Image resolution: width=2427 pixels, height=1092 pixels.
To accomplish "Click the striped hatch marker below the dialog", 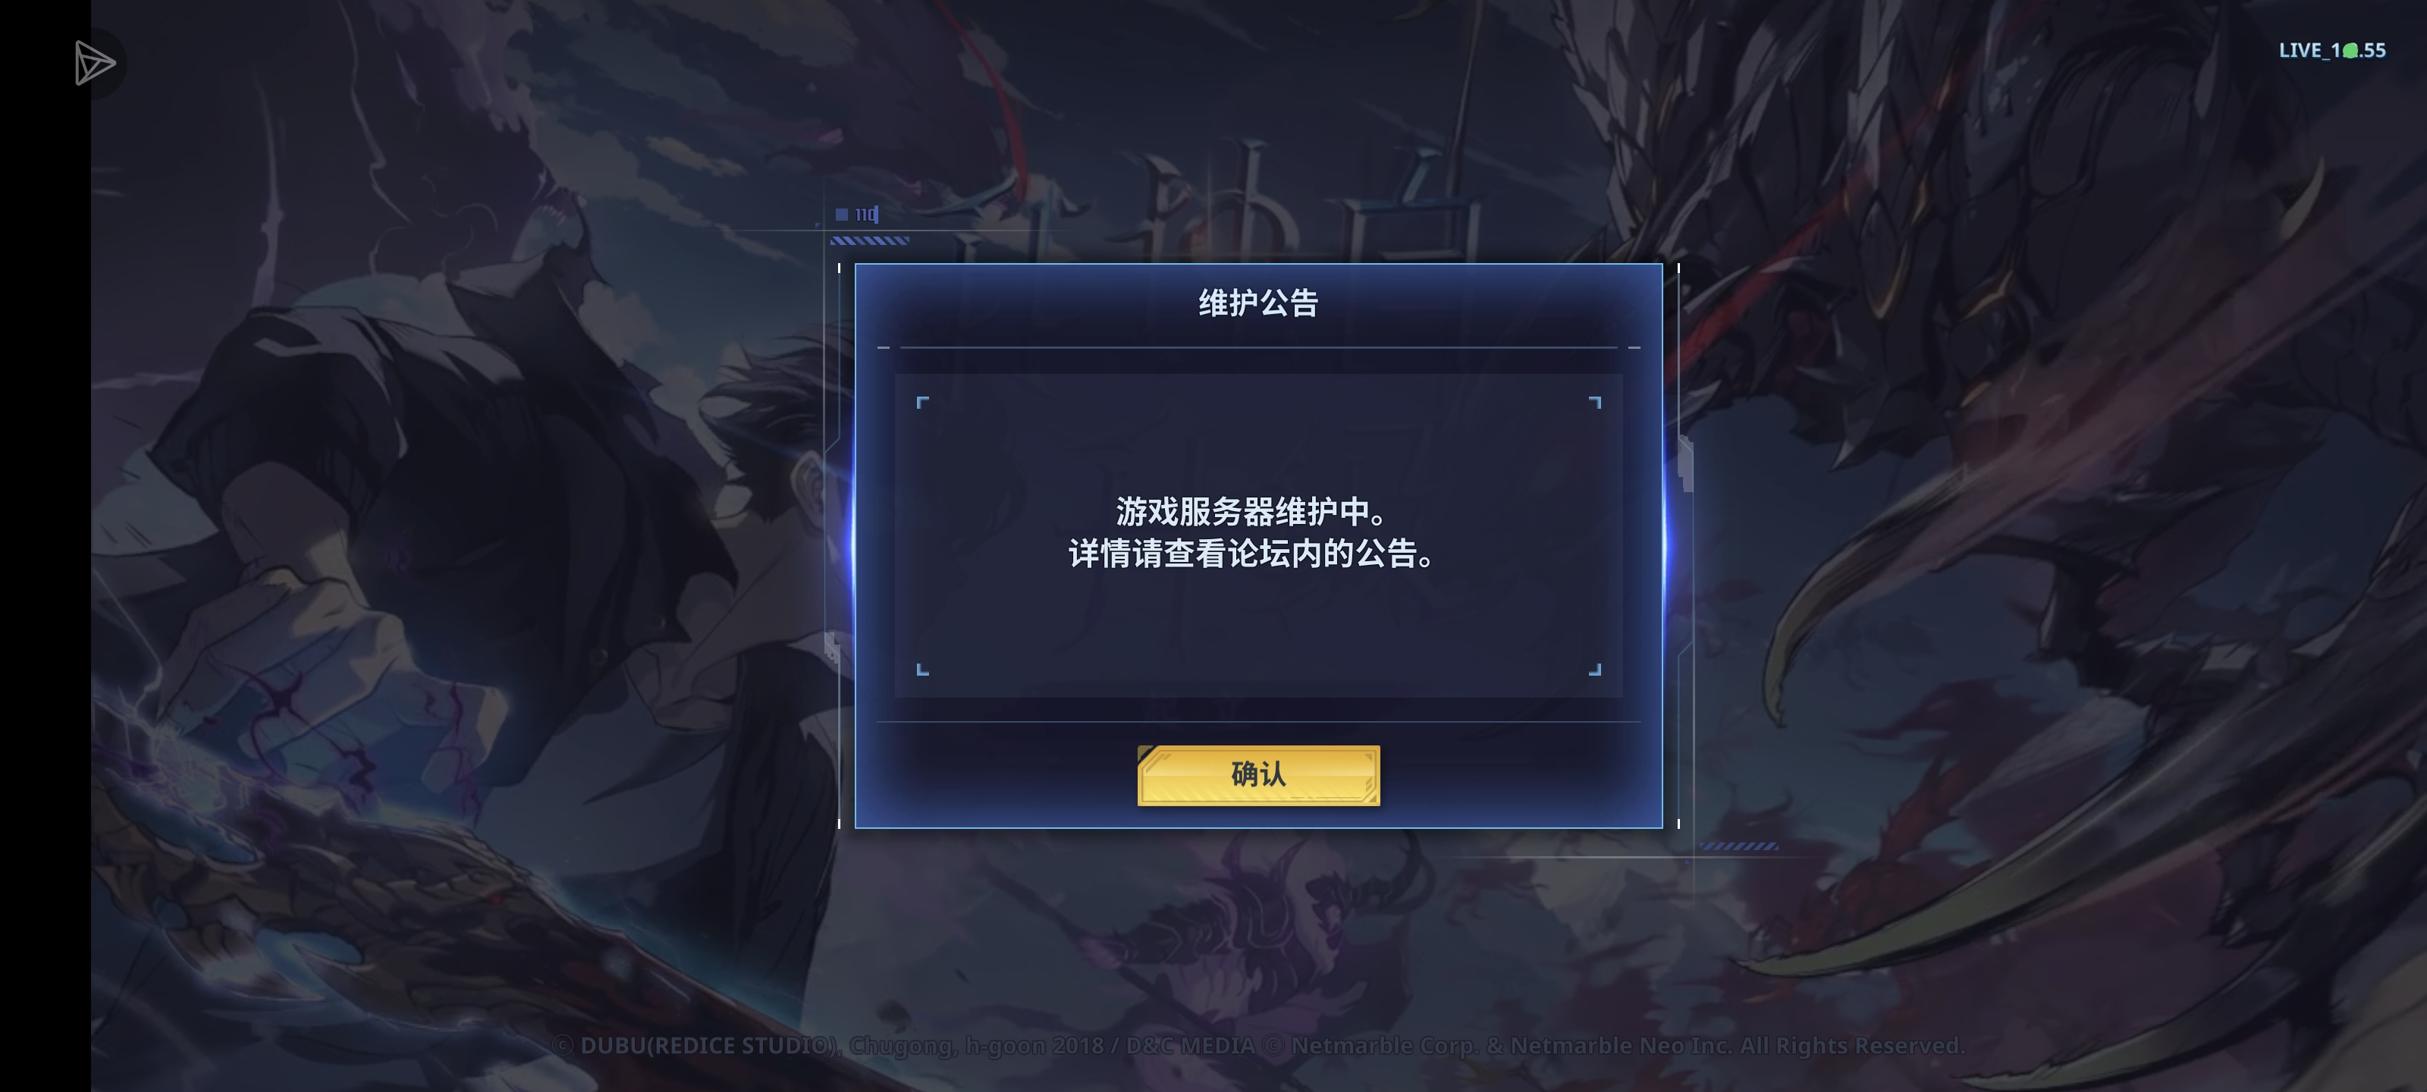I will [x=1738, y=846].
